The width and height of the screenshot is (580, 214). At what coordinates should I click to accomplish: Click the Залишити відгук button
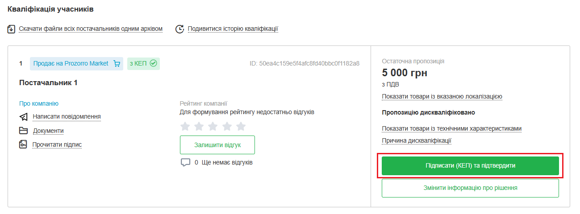[217, 145]
